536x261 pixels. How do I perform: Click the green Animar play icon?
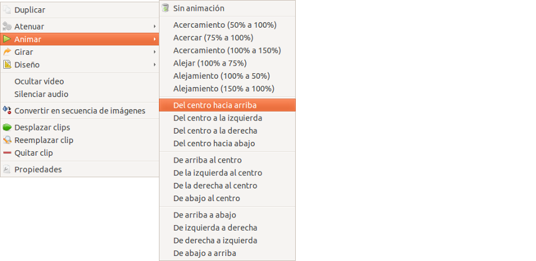[7, 39]
